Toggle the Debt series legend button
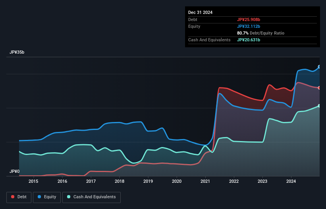Image resolution: width=326 pixels, height=209 pixels. click(x=19, y=197)
